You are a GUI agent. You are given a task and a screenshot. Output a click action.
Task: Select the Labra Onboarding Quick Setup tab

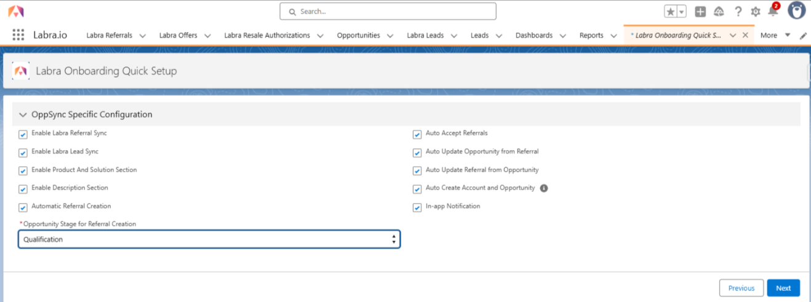pyautogui.click(x=676, y=35)
